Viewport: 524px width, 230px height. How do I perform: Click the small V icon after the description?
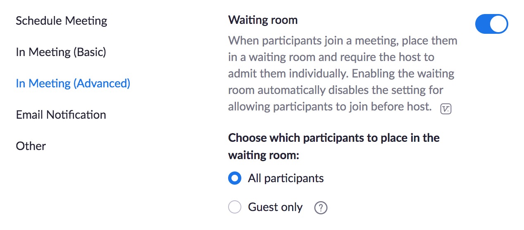pos(446,109)
